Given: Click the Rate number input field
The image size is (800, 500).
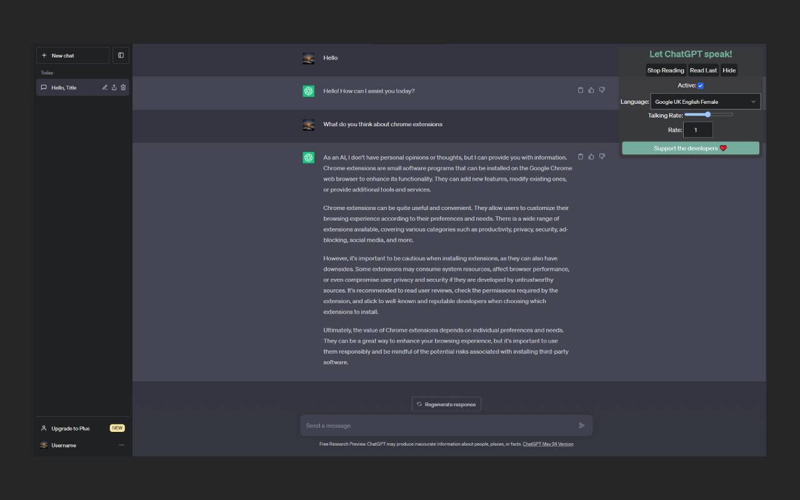Looking at the screenshot, I should pyautogui.click(x=698, y=130).
